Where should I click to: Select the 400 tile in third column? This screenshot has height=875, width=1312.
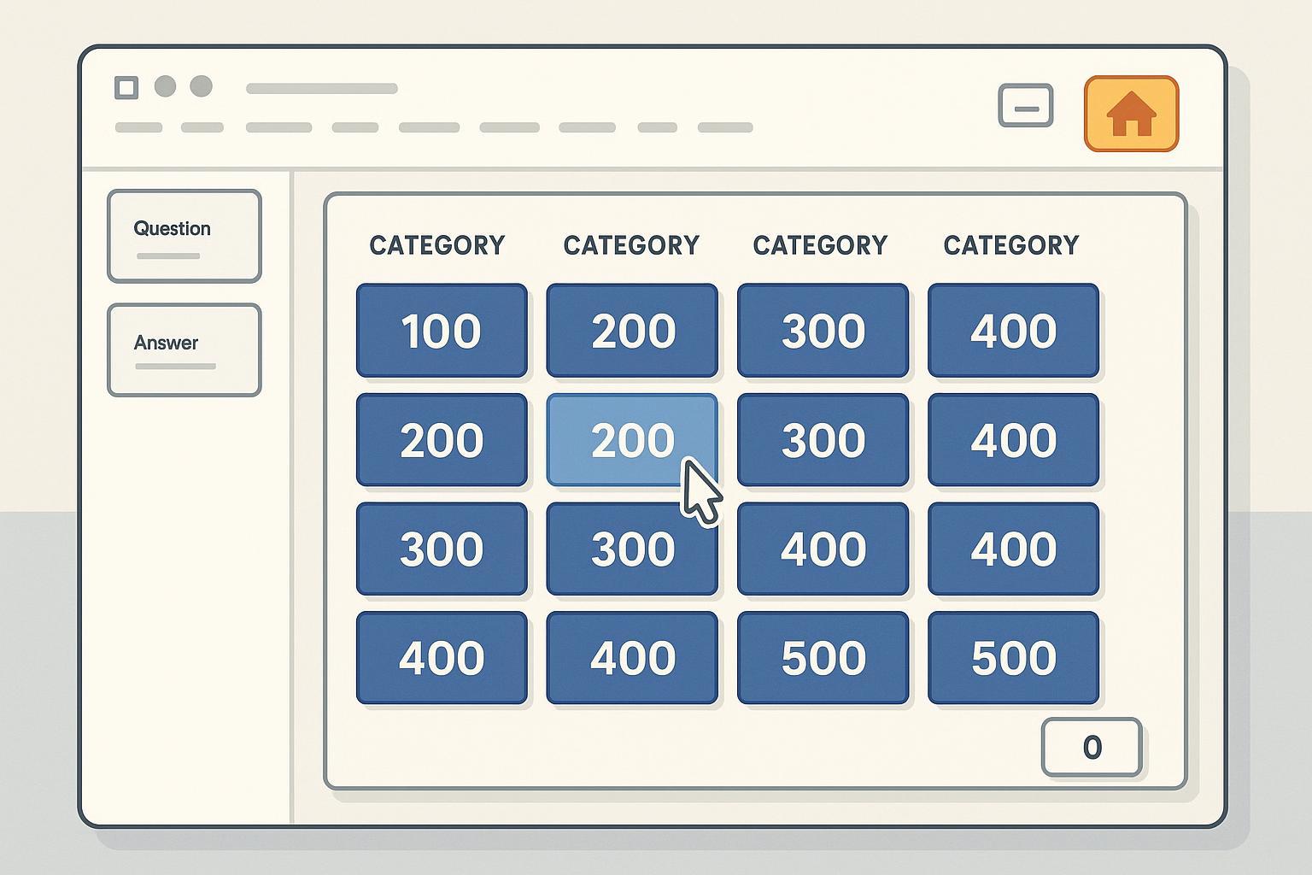click(823, 549)
